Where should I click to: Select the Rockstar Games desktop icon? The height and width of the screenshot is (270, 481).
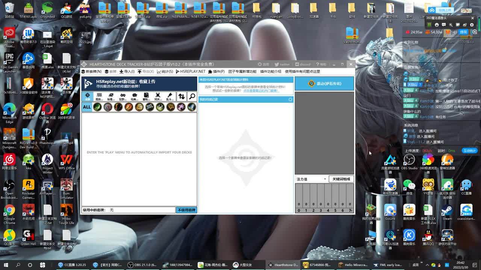click(28, 189)
